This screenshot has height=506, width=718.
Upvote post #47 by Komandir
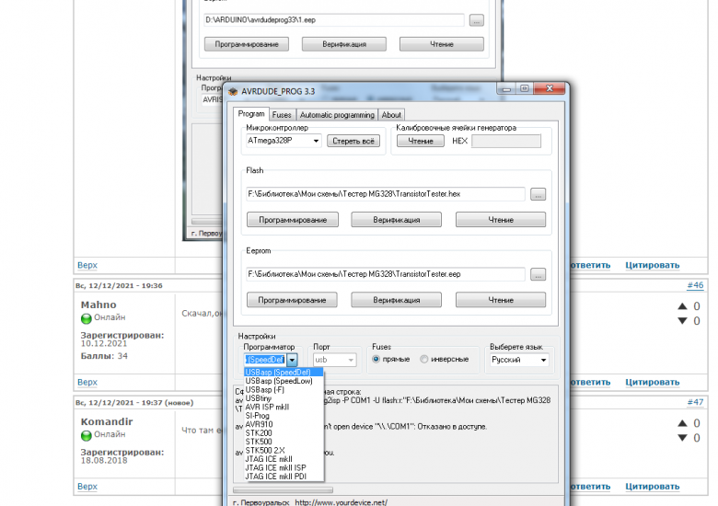(682, 423)
